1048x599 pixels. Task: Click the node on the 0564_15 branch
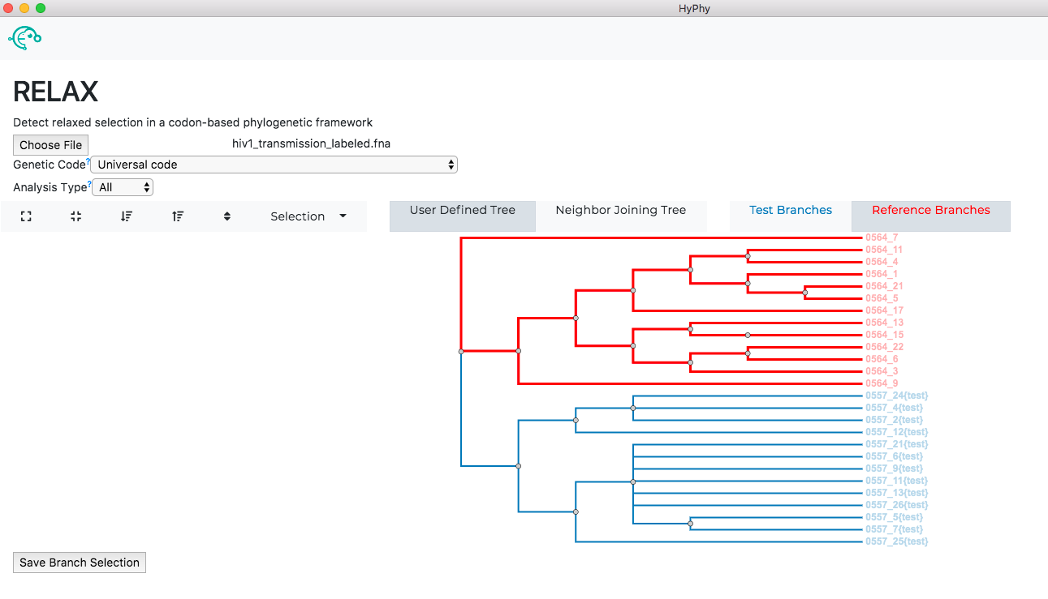coord(748,335)
